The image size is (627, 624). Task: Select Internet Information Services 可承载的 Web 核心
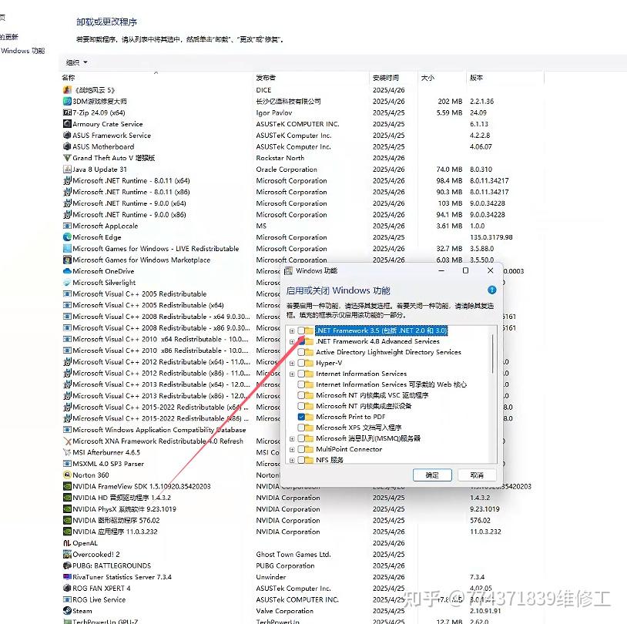391,384
